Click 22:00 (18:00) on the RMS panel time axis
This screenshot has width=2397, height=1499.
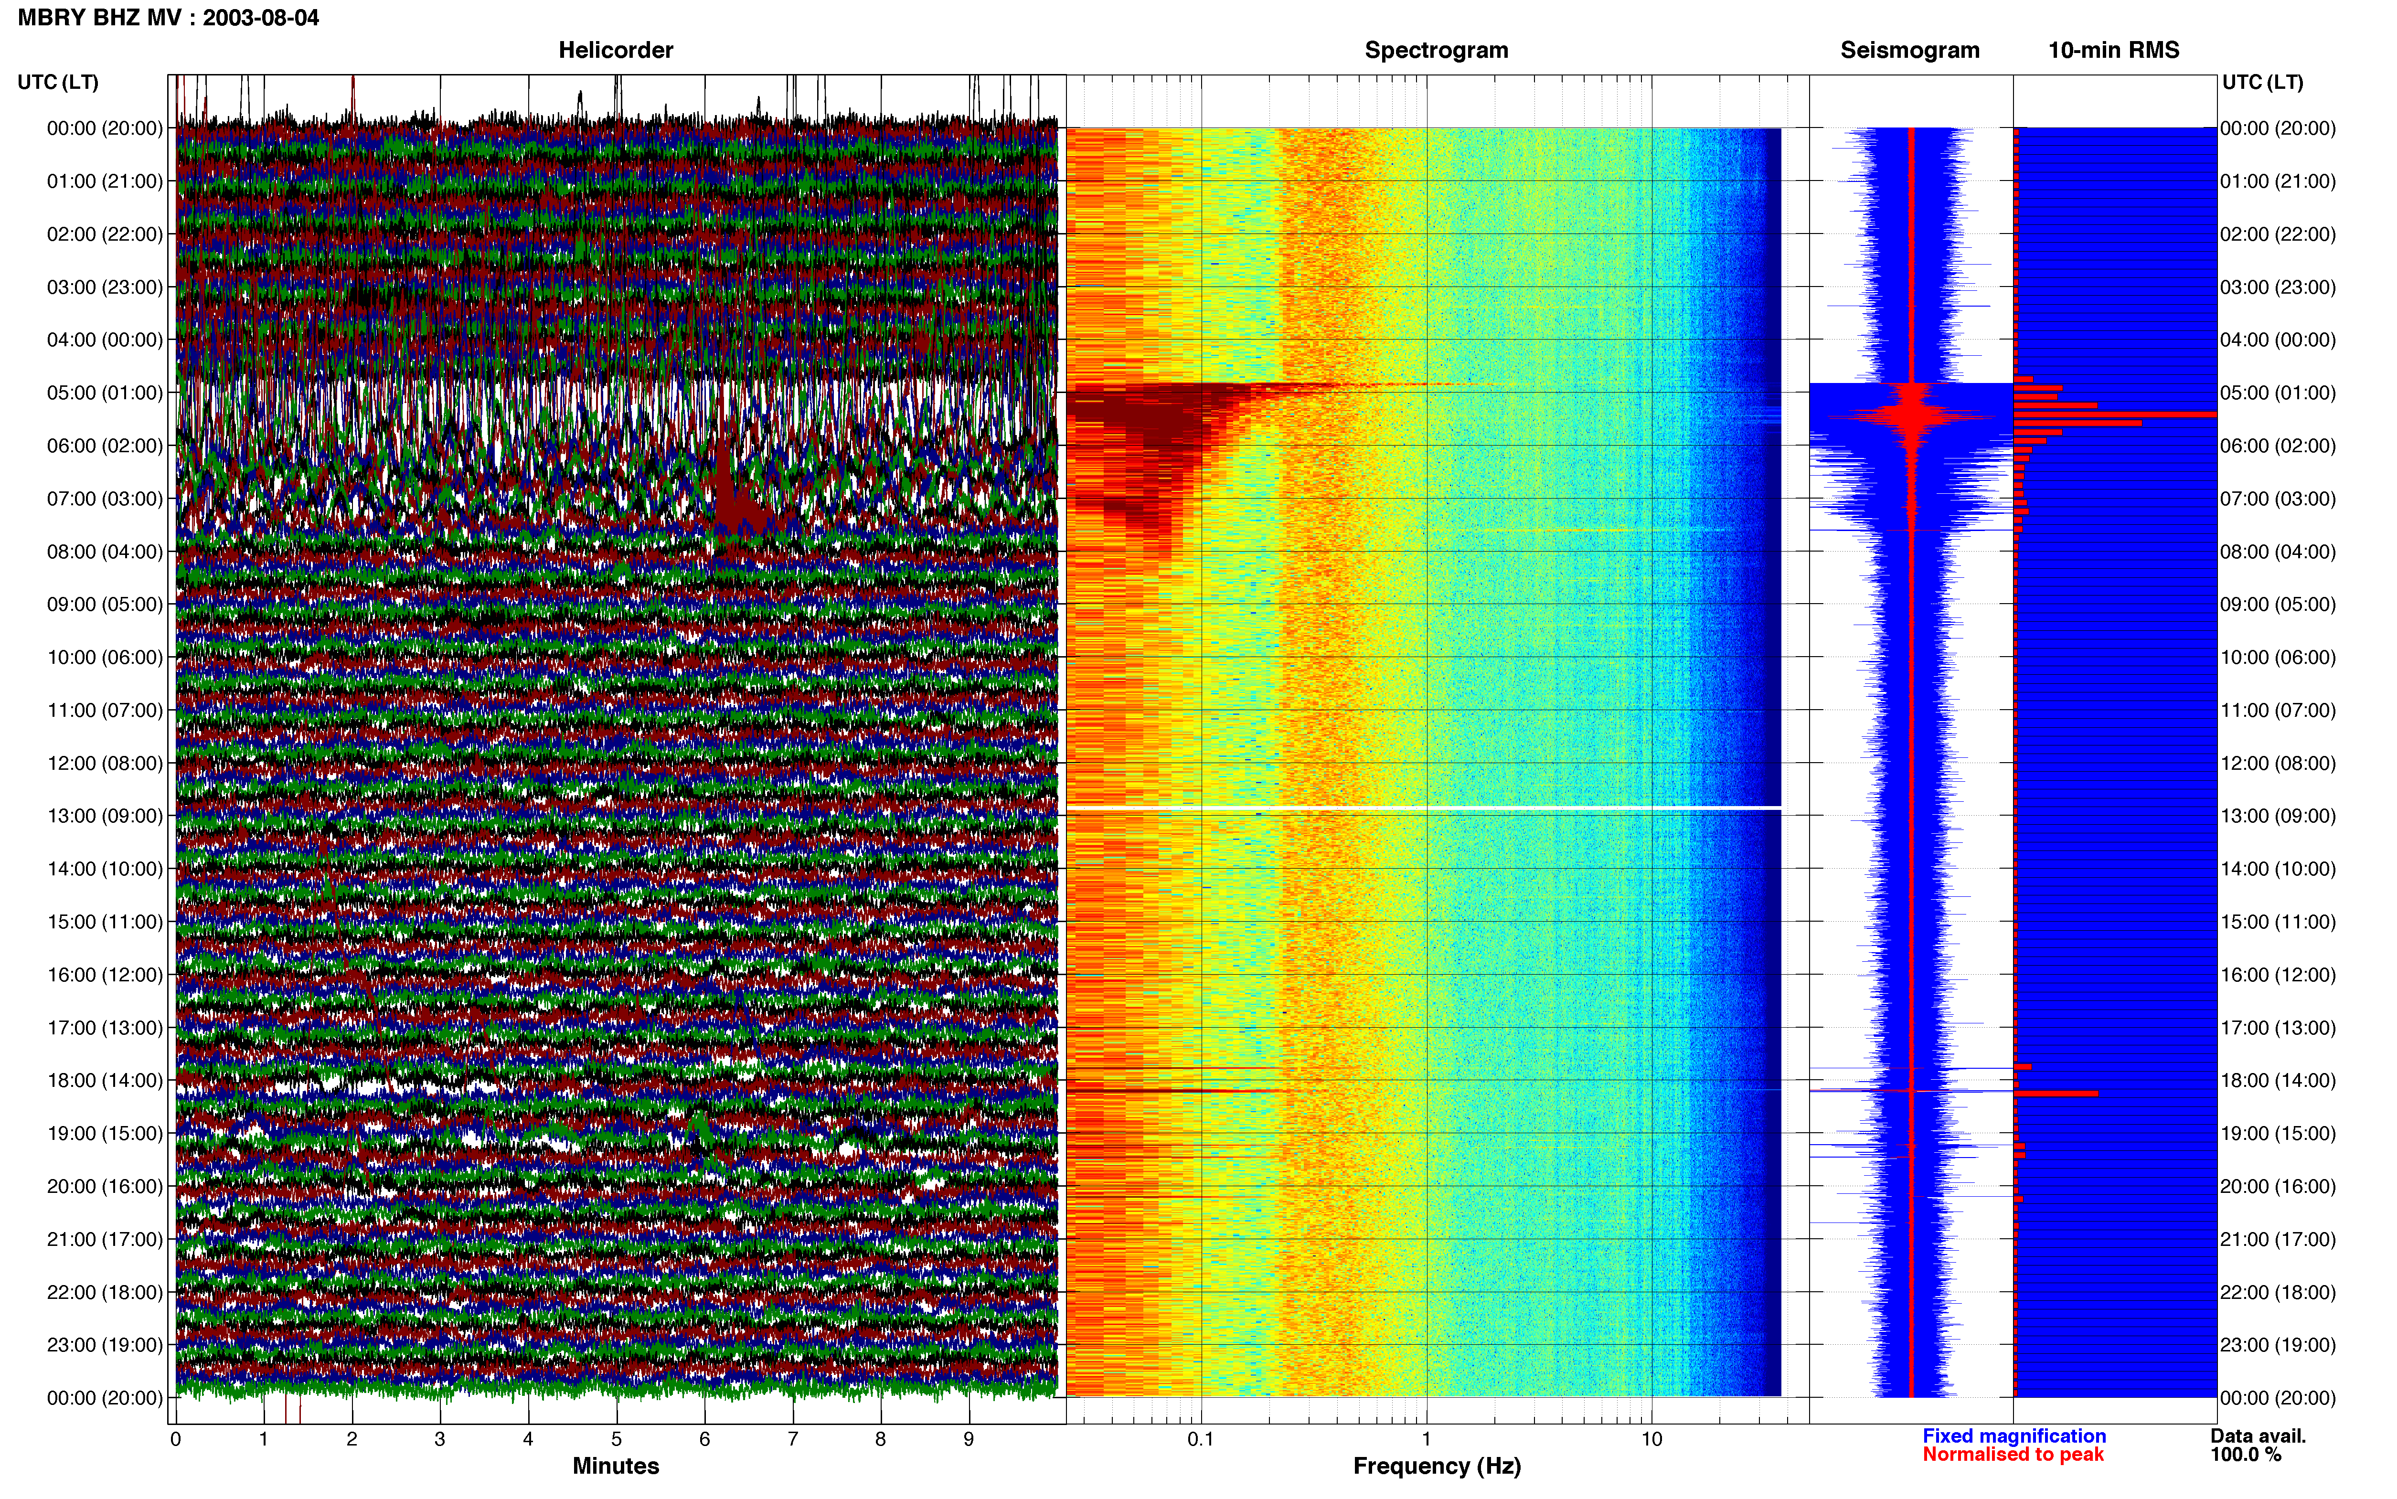pos(2278,1292)
